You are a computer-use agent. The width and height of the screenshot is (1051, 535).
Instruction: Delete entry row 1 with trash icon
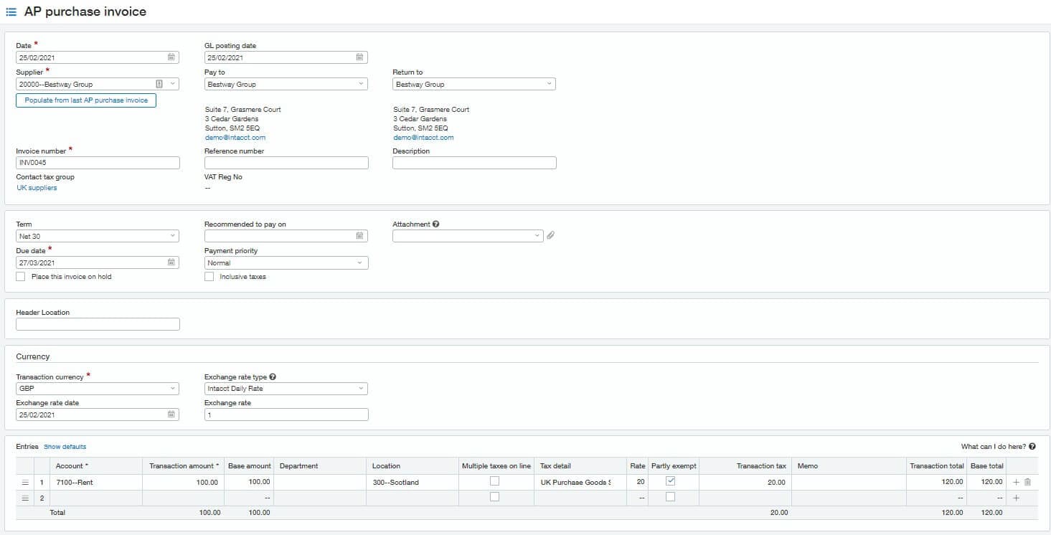point(1027,483)
